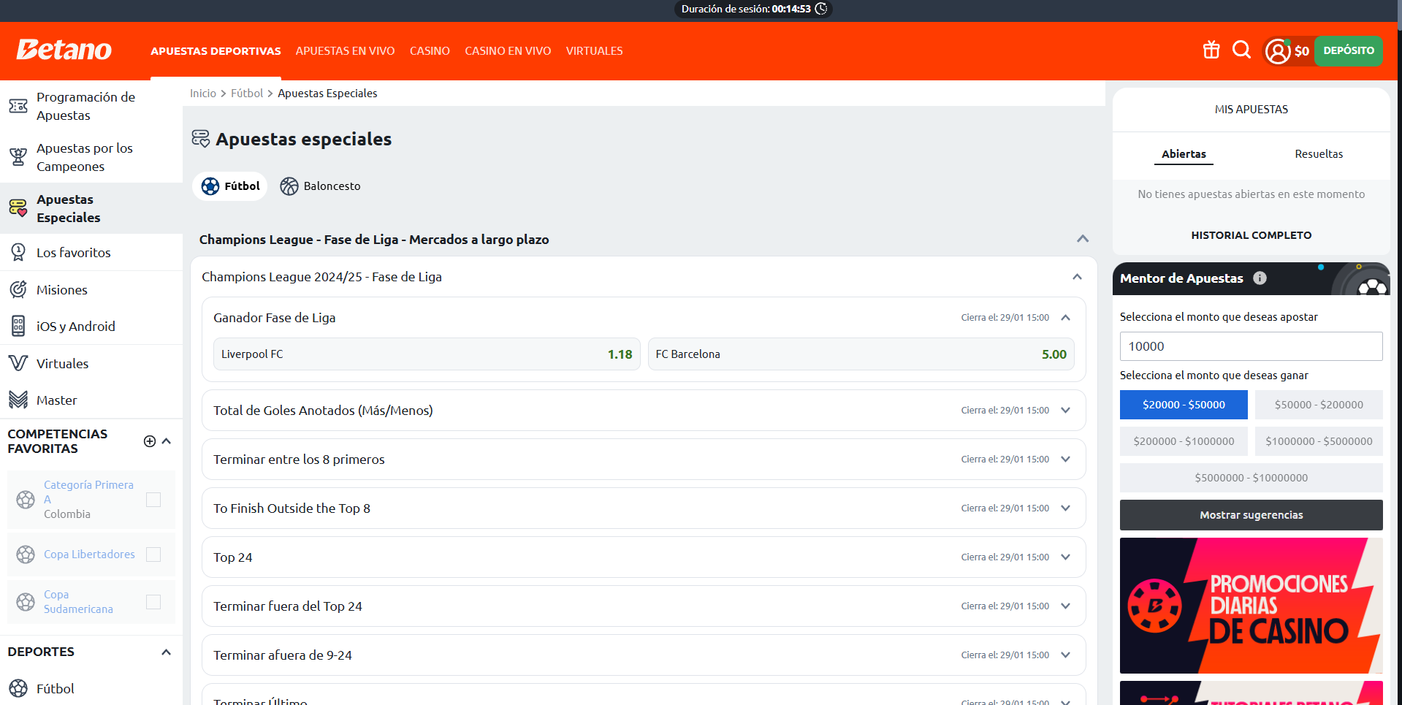Tick Categoría Primera A Colombia checkbox
Image resolution: width=1402 pixels, height=705 pixels.
153,500
